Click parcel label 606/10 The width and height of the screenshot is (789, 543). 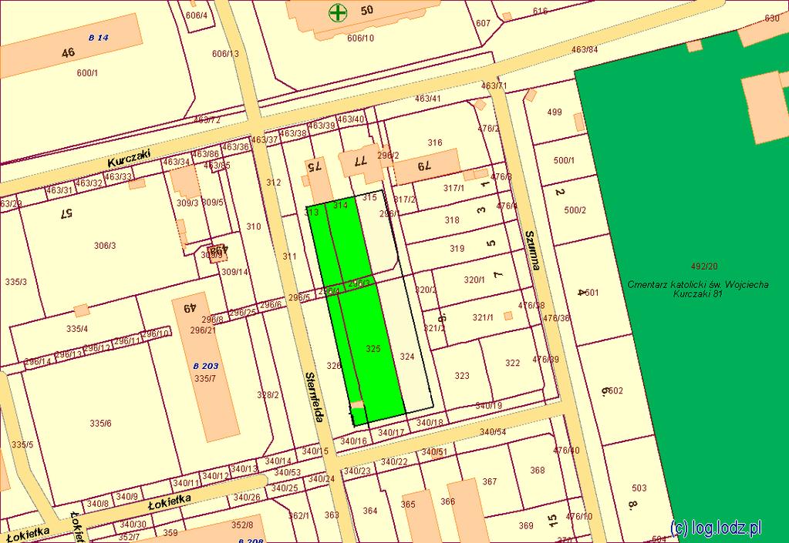click(x=361, y=38)
